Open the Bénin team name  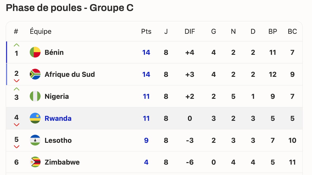[54, 52]
